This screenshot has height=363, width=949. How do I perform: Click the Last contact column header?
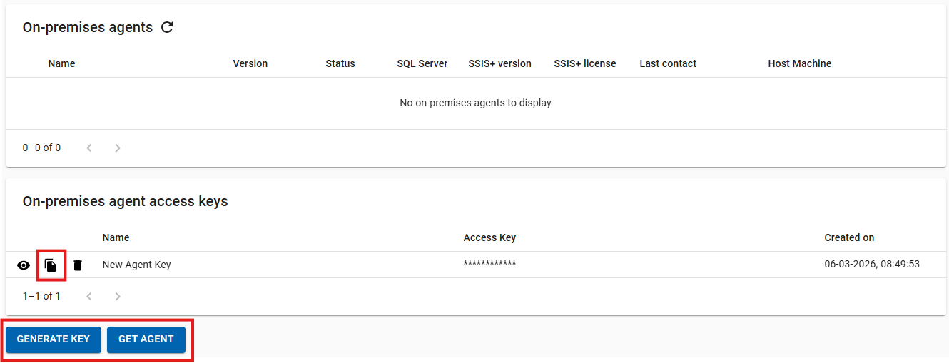(668, 63)
